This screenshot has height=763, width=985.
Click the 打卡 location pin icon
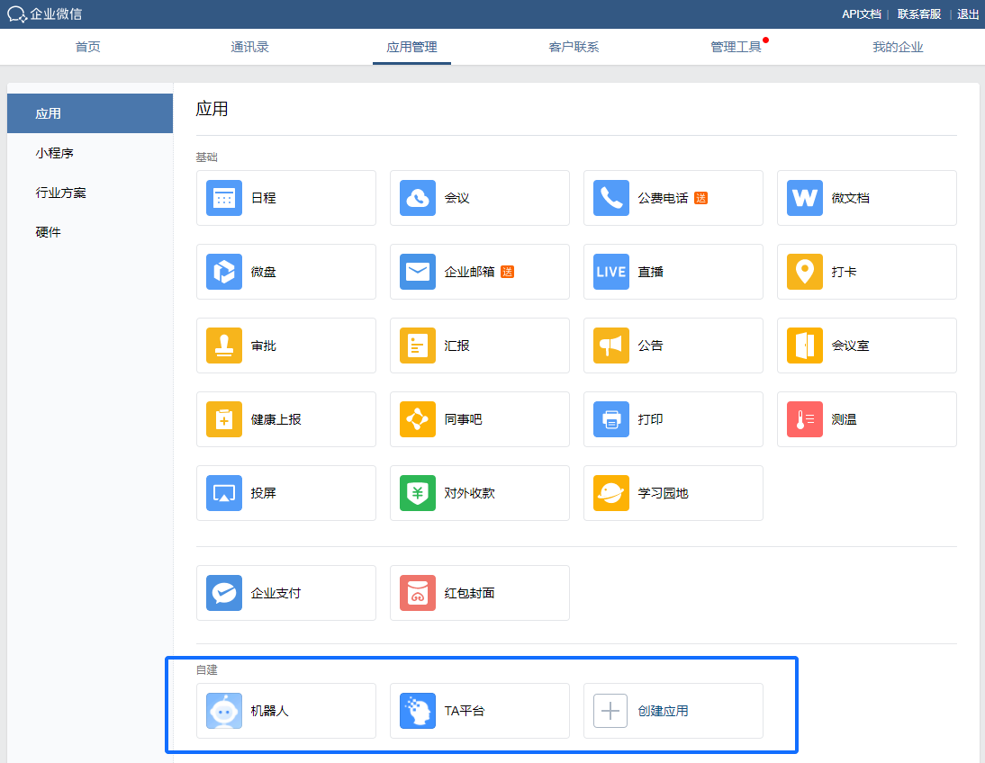805,272
